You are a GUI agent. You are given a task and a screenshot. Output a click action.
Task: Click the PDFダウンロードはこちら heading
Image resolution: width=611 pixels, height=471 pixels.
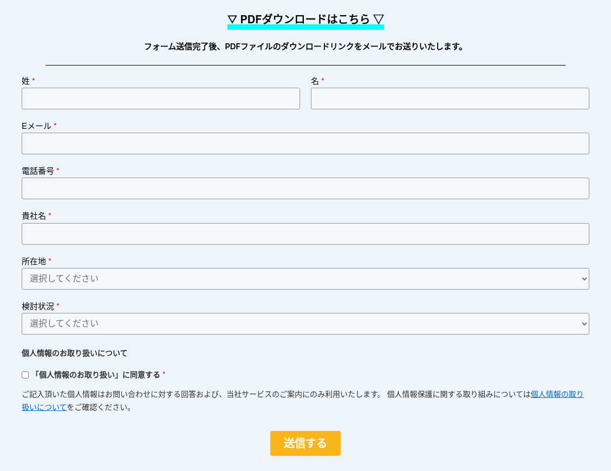305,18
